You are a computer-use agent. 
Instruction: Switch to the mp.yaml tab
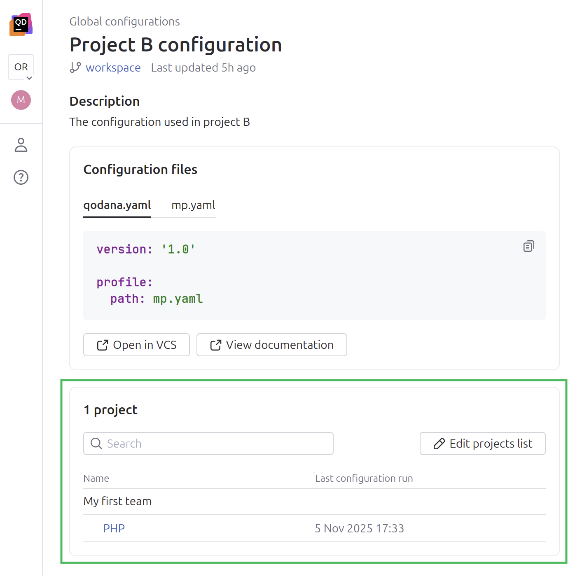[x=193, y=205]
